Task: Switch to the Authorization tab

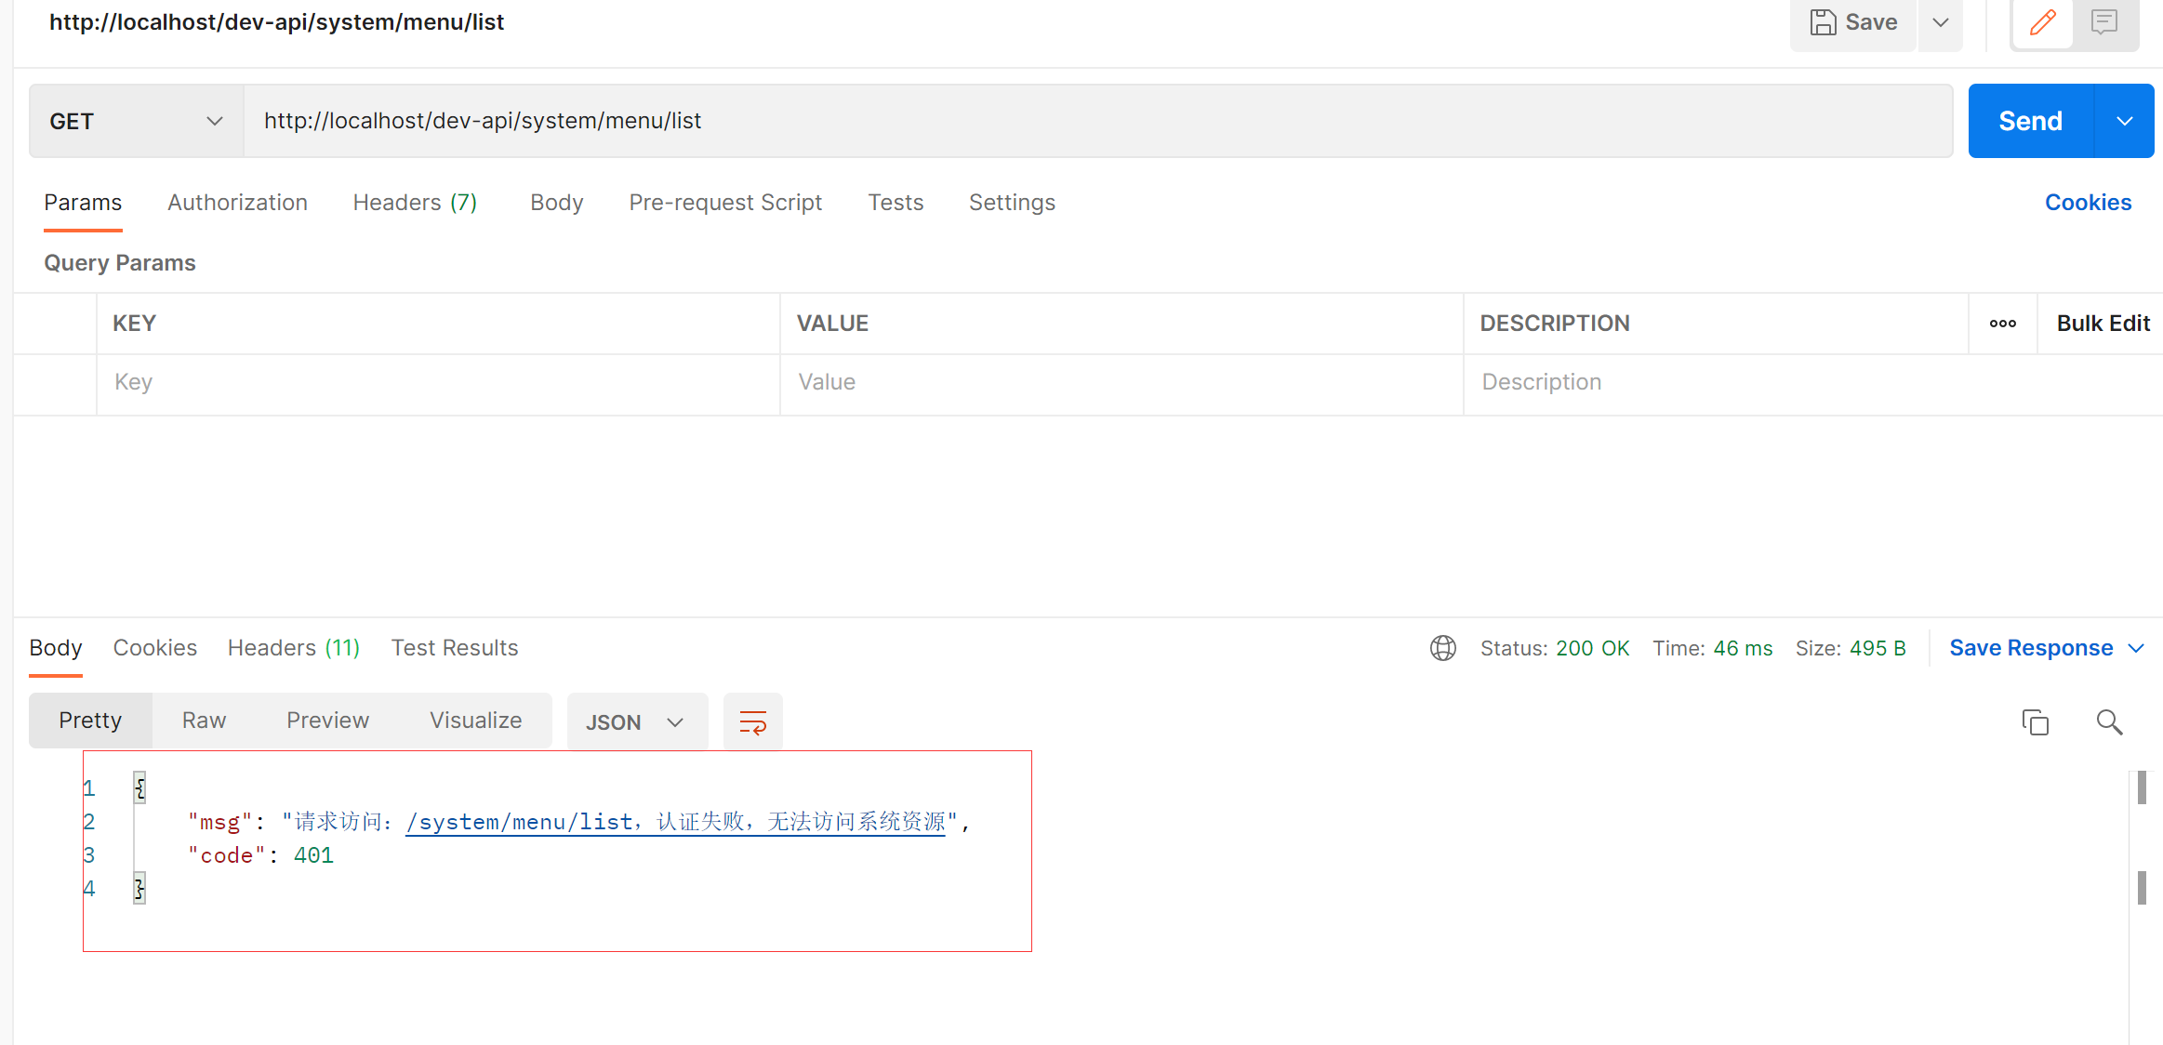Action: click(x=237, y=202)
